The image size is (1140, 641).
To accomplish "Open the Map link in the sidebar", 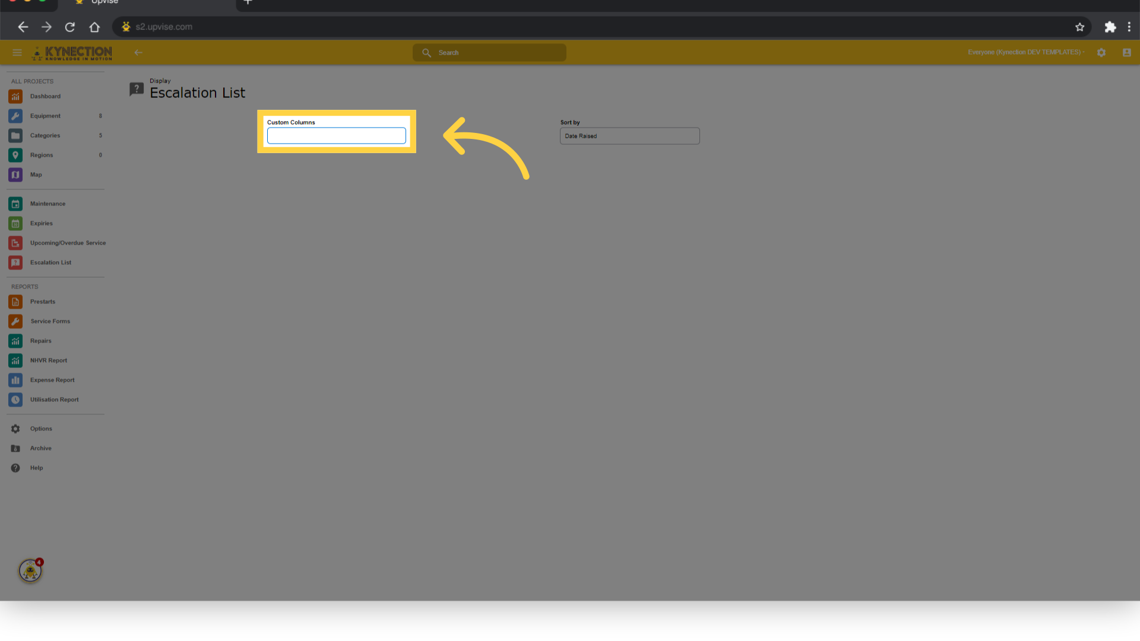I will pyautogui.click(x=36, y=174).
